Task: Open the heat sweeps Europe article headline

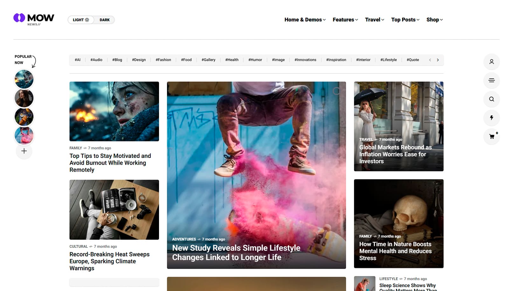Action: 109,261
